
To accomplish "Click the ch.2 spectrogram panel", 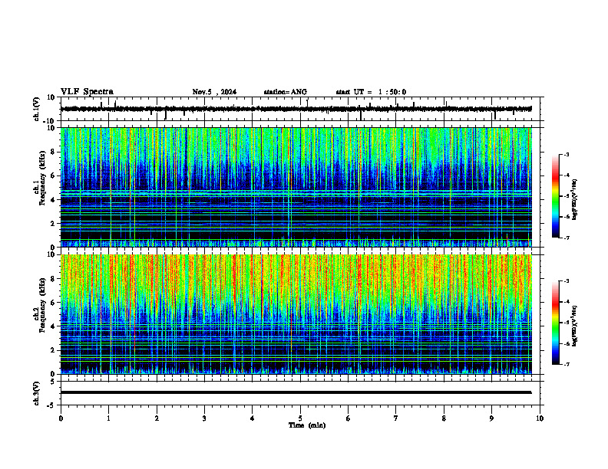I will 296,314.
